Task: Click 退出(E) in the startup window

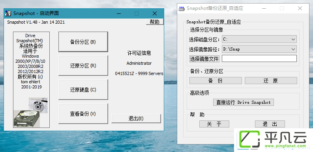Action: click(x=136, y=119)
